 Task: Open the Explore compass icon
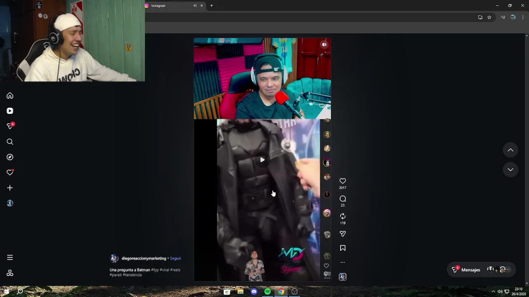(x=10, y=157)
